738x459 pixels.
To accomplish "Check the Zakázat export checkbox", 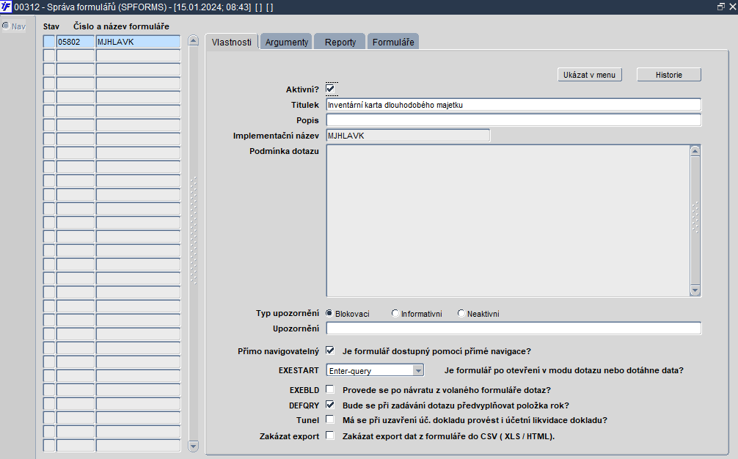I will point(330,436).
